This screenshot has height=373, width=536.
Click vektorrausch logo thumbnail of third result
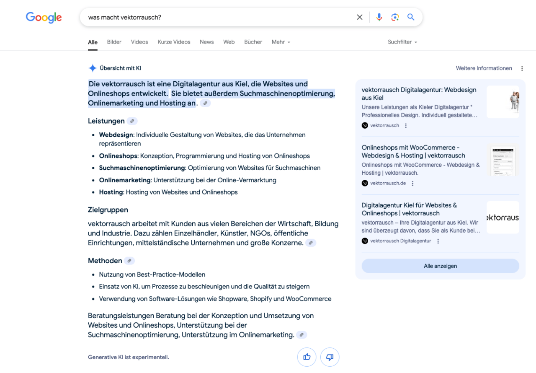[503, 218]
